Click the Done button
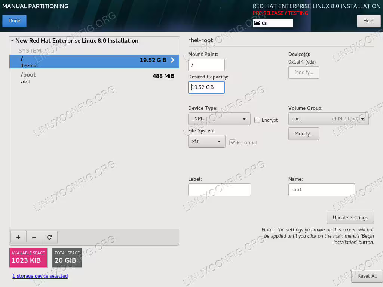This screenshot has width=383, height=287. 15,21
